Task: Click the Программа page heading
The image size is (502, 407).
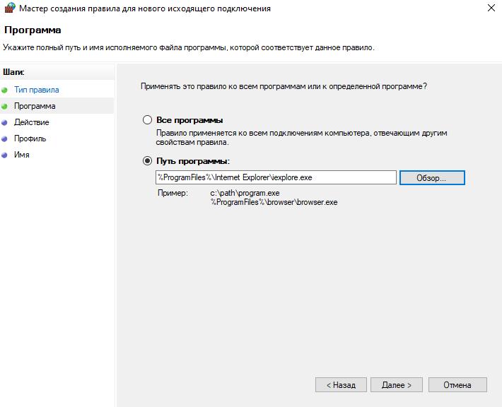Action: click(33, 30)
